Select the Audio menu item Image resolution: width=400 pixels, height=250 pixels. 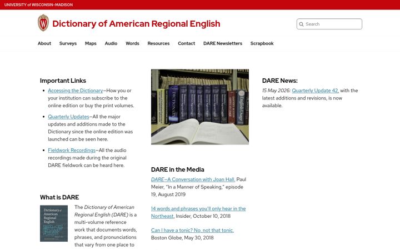click(x=111, y=43)
